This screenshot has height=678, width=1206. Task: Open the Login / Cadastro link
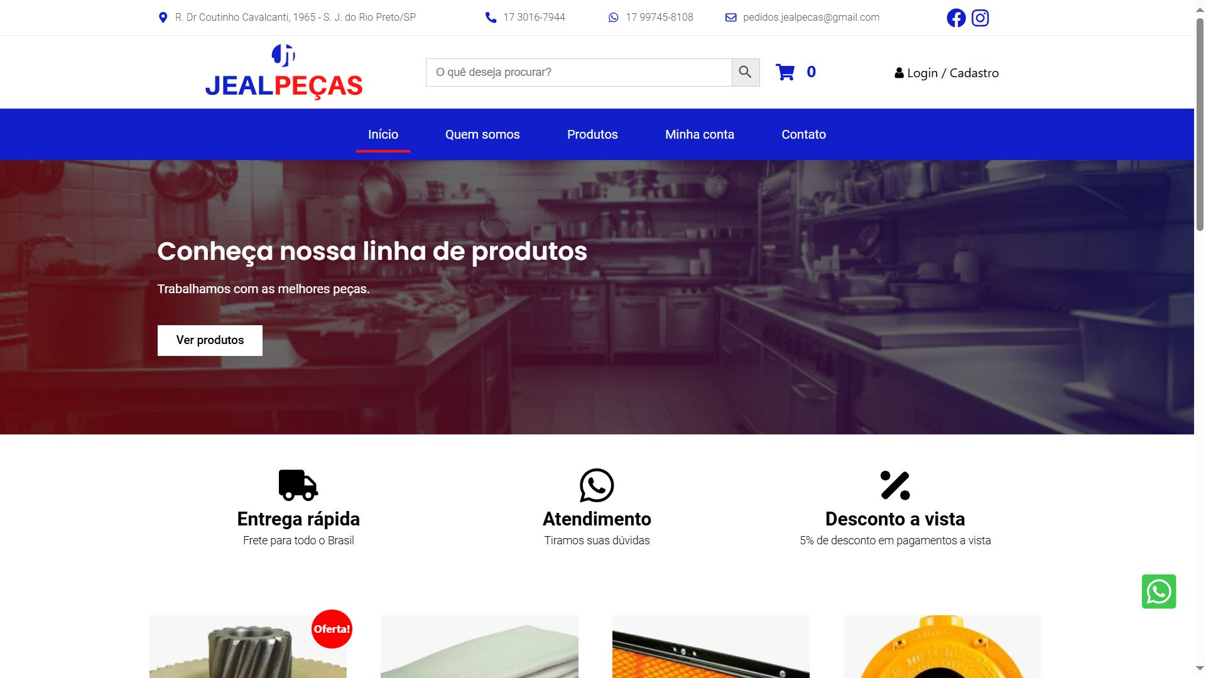(947, 73)
